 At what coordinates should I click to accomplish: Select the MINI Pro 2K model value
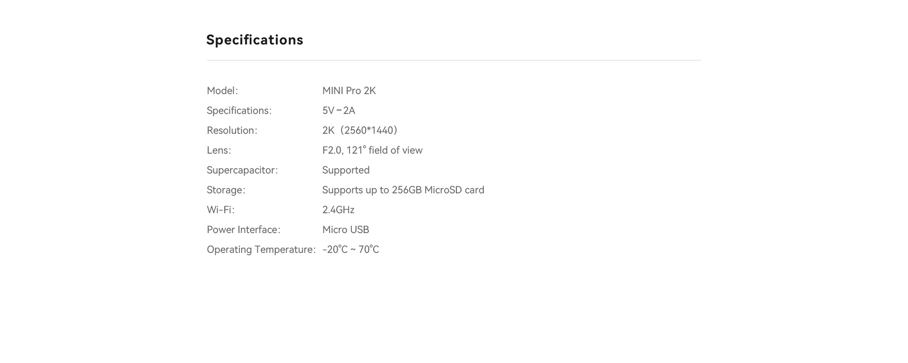[x=349, y=91]
